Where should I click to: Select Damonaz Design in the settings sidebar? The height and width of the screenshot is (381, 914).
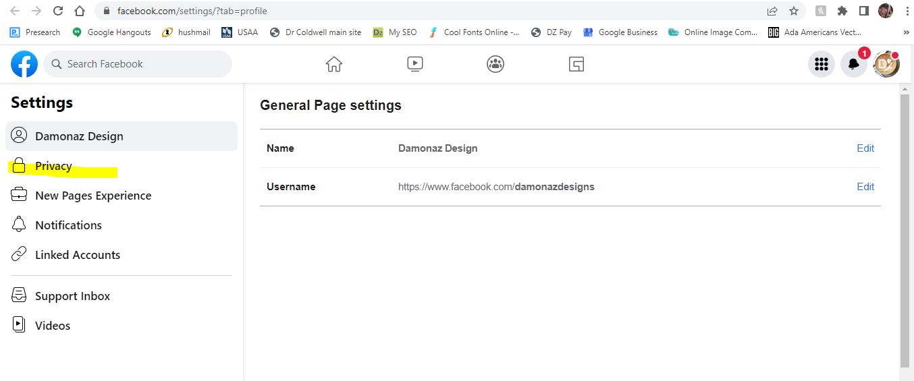(x=122, y=136)
